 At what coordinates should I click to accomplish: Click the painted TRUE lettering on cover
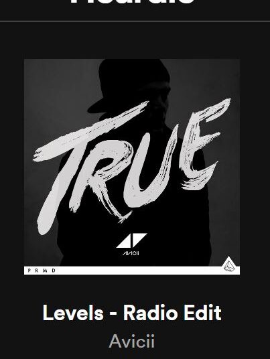click(132, 166)
